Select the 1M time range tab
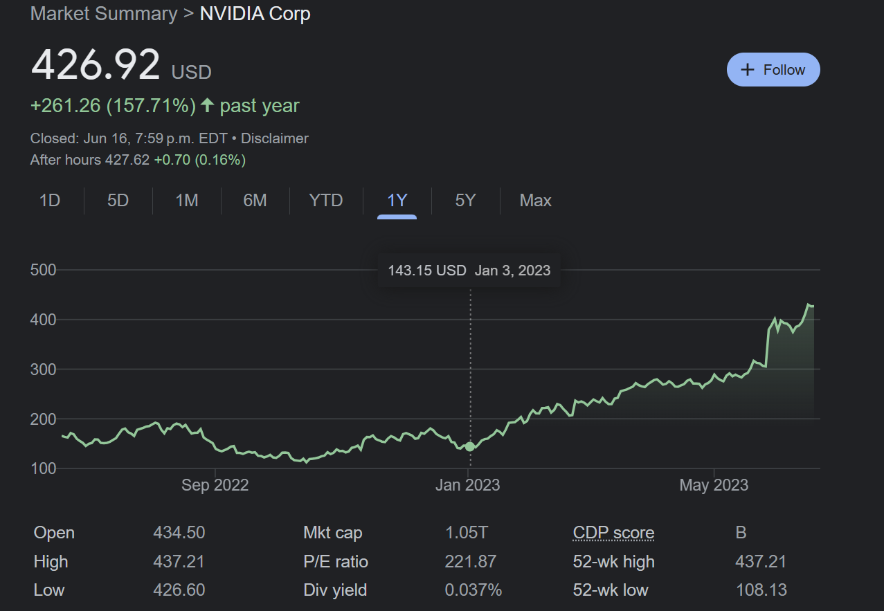 point(186,201)
